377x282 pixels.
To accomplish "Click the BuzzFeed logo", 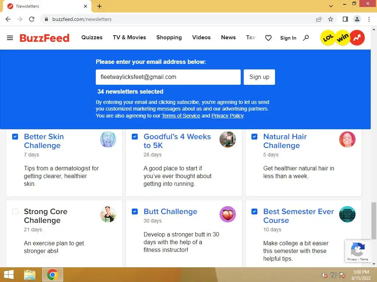I will click(45, 38).
